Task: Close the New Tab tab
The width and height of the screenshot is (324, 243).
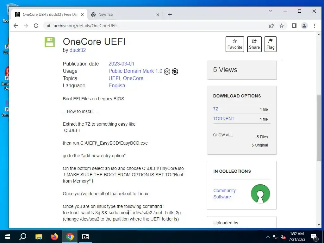Action: click(158, 15)
